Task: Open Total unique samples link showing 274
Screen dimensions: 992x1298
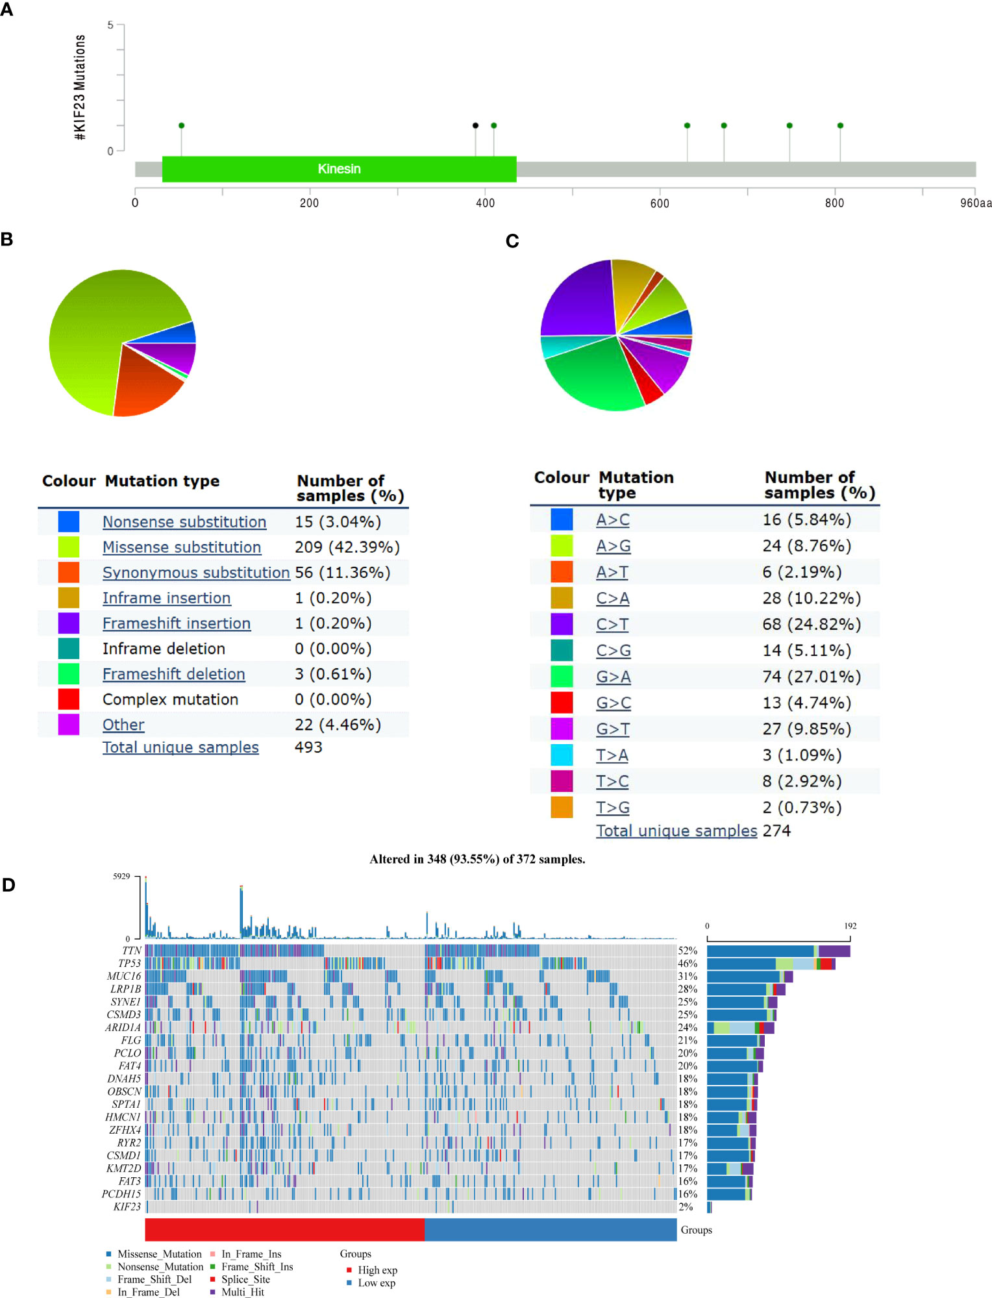Action: pyautogui.click(x=676, y=831)
